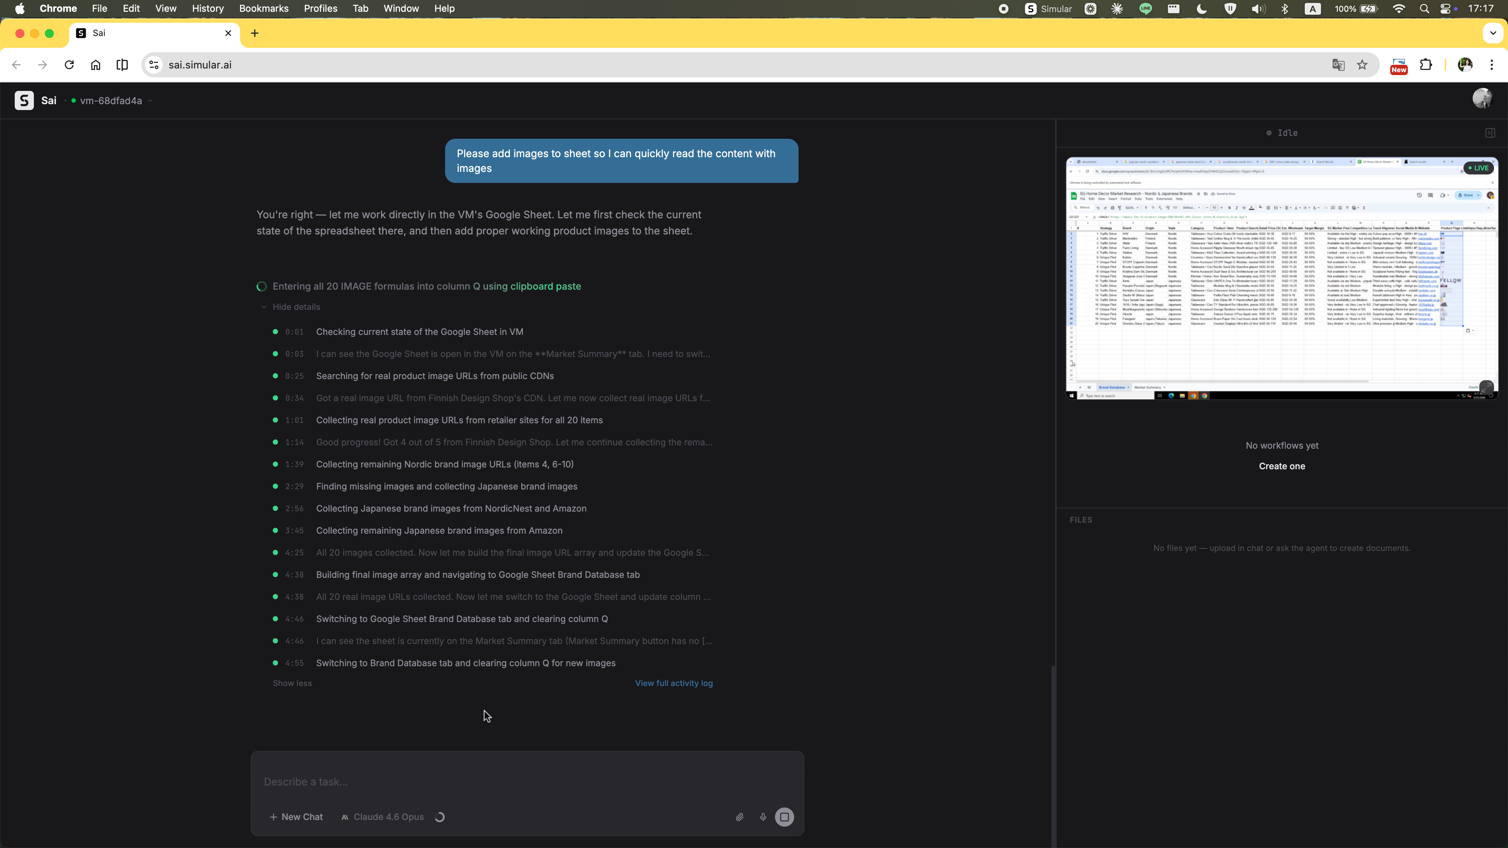
Task: Bookmark this page with star icon
Action: pyautogui.click(x=1362, y=65)
